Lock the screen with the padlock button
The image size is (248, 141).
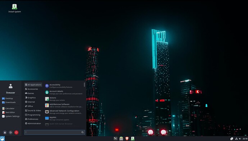tap(5, 132)
